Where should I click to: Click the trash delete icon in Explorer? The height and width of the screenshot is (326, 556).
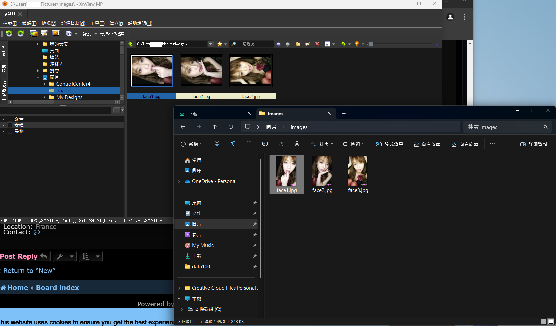297,144
